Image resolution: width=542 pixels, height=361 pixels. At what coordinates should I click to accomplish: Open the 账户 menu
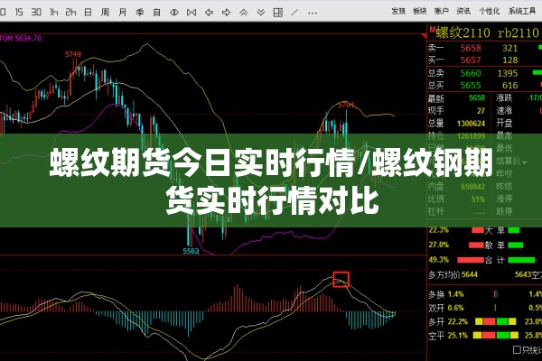tap(442, 11)
